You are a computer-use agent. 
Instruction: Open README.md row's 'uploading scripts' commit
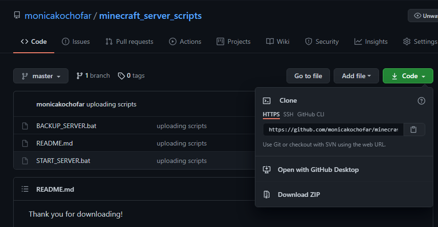(182, 143)
